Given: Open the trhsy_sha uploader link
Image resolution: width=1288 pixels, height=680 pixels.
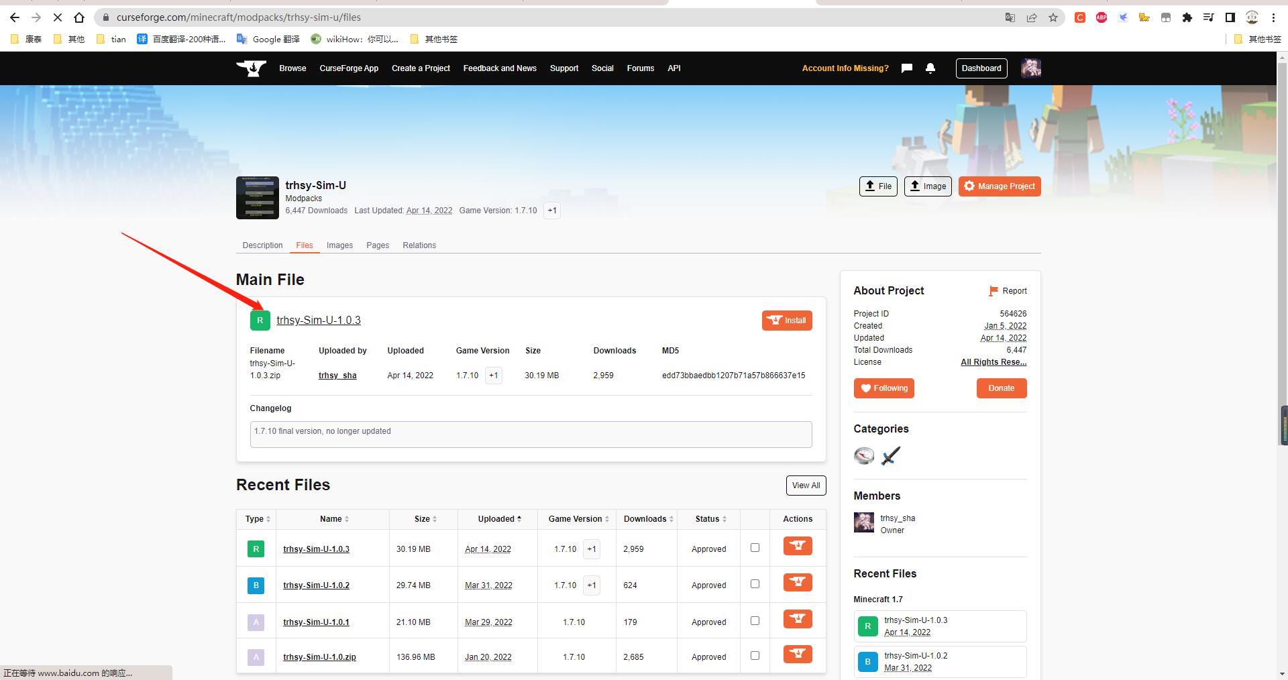Looking at the screenshot, I should pos(337,376).
